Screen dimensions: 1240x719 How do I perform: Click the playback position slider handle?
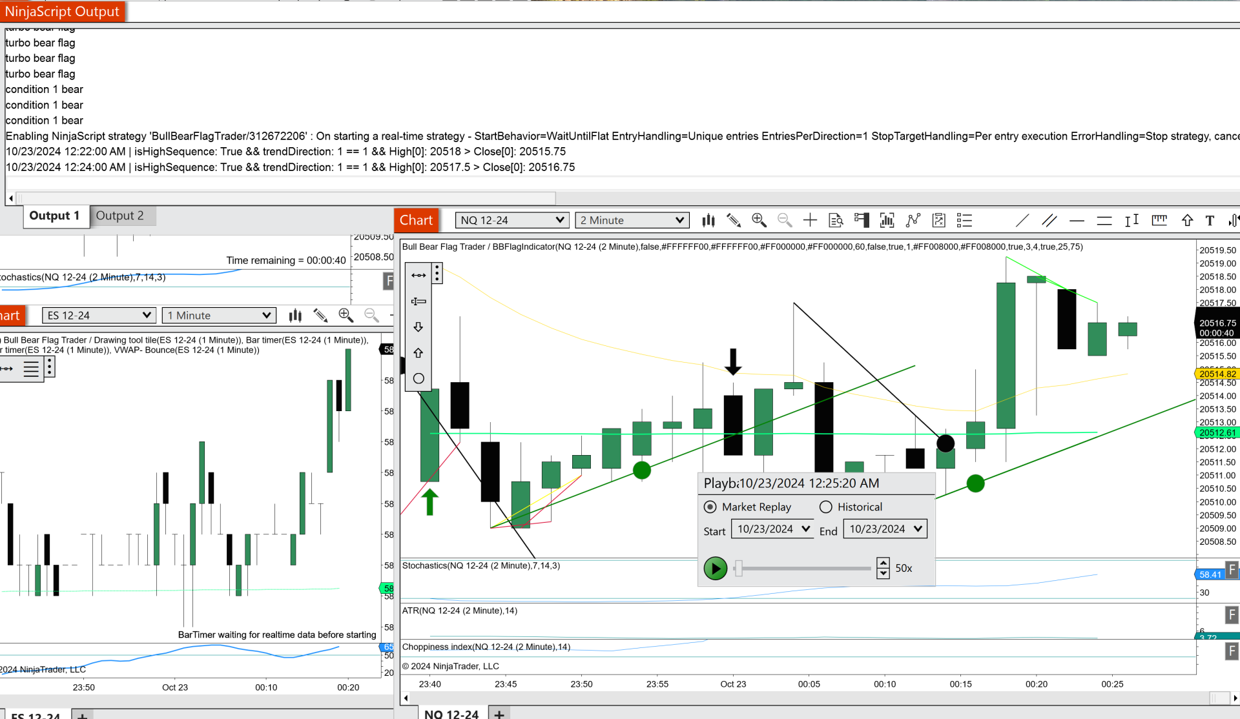point(739,568)
